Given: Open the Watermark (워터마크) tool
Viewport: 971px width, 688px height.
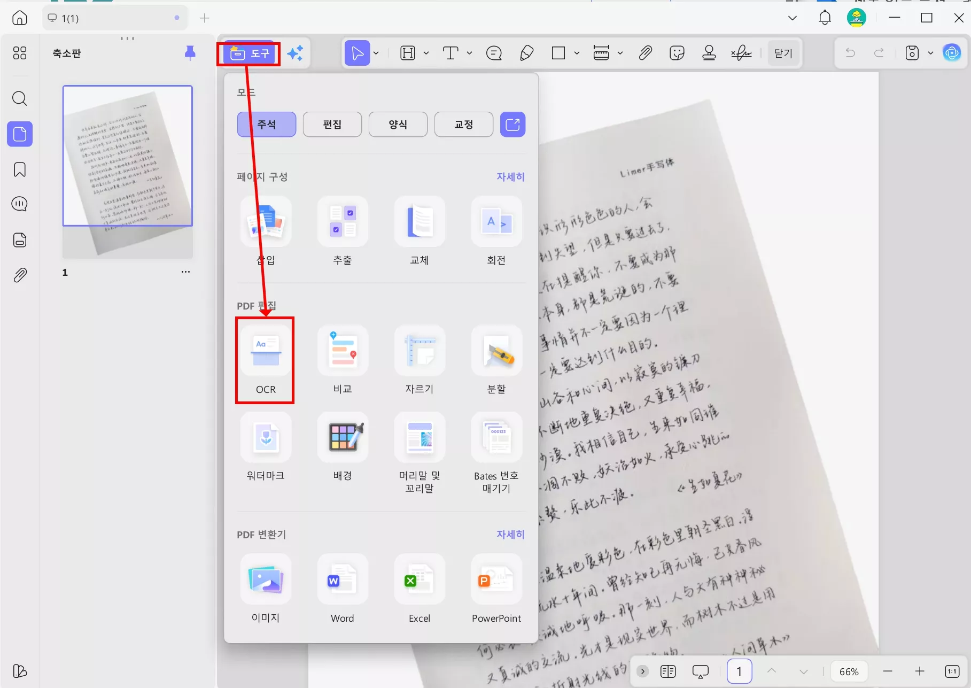Looking at the screenshot, I should pos(266,447).
